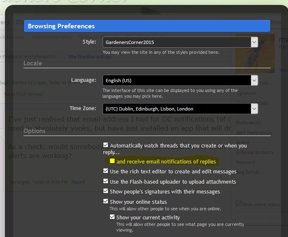Toggle Show your current activity checkbox

pos(112,217)
